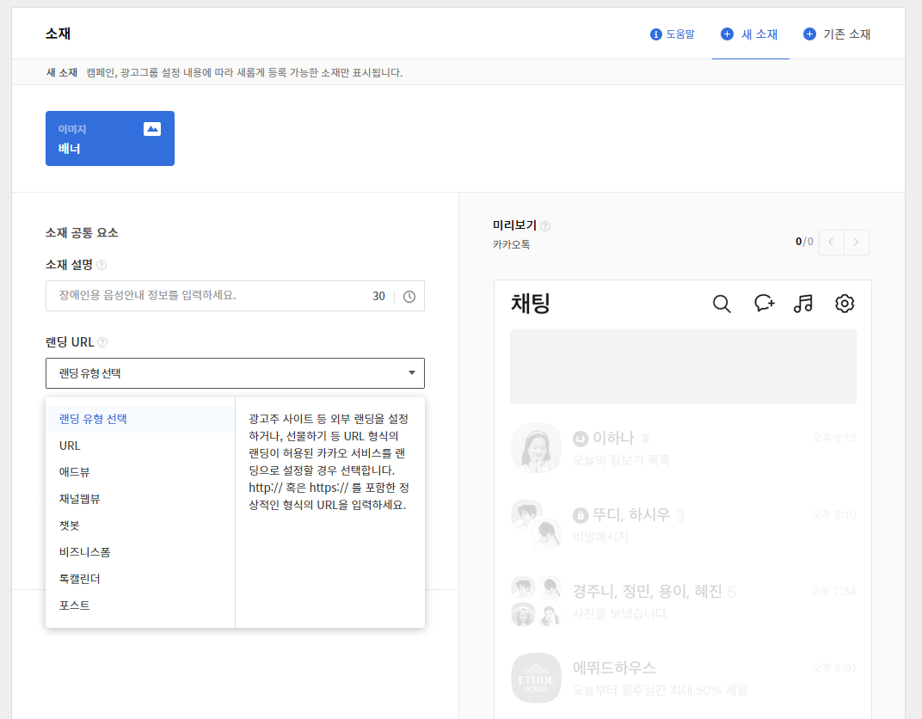The height and width of the screenshot is (719, 922).
Task: Open the help tooltip next to 소재 설명
Action: (x=101, y=265)
